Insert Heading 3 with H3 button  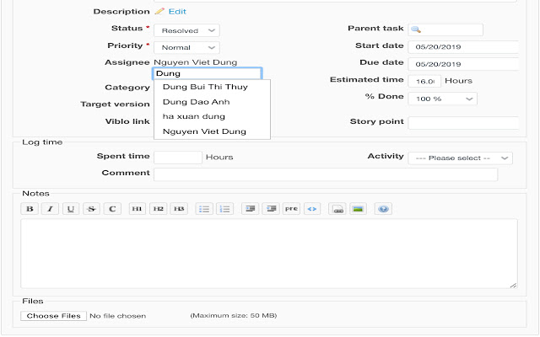[179, 209]
